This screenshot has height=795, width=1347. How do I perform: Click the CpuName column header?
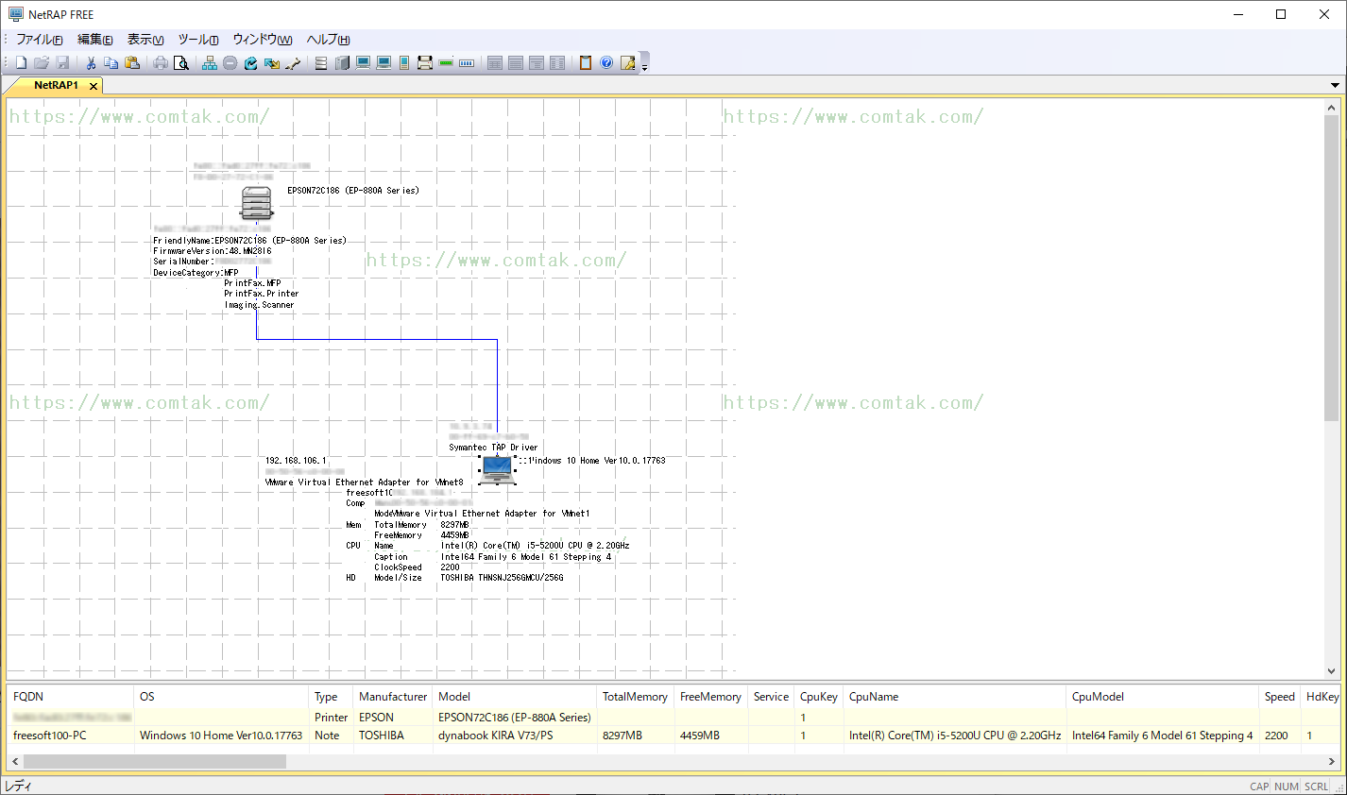(x=955, y=697)
